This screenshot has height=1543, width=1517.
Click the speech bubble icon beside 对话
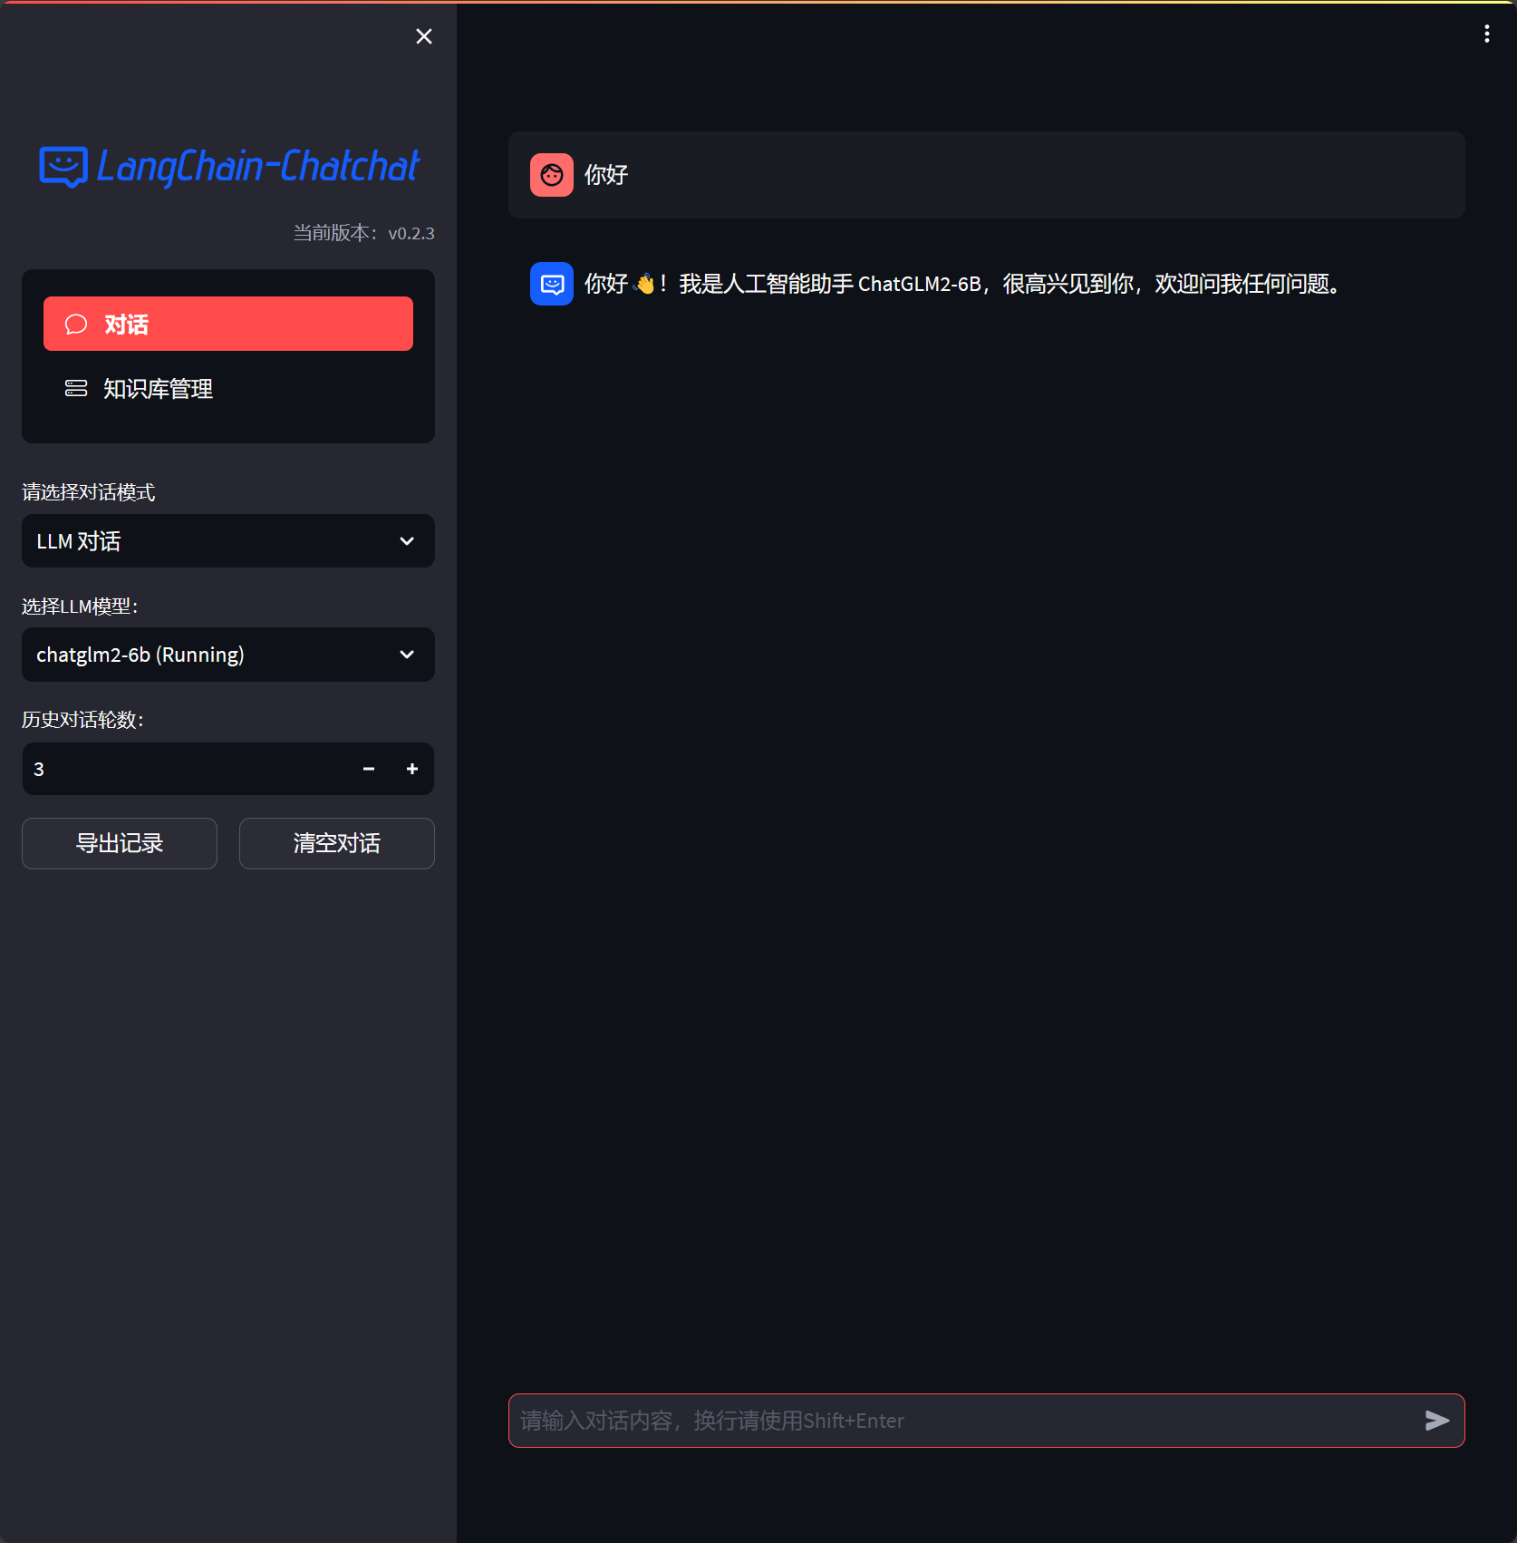click(x=76, y=325)
